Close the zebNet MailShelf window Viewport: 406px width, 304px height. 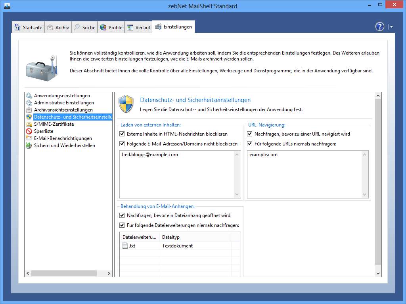tap(395, 5)
